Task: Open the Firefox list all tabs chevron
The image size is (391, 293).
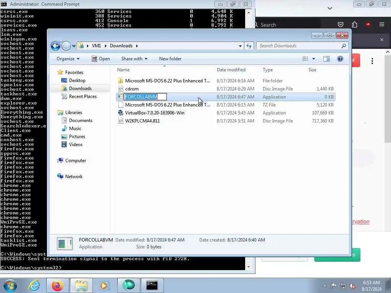Action: tap(330, 8)
